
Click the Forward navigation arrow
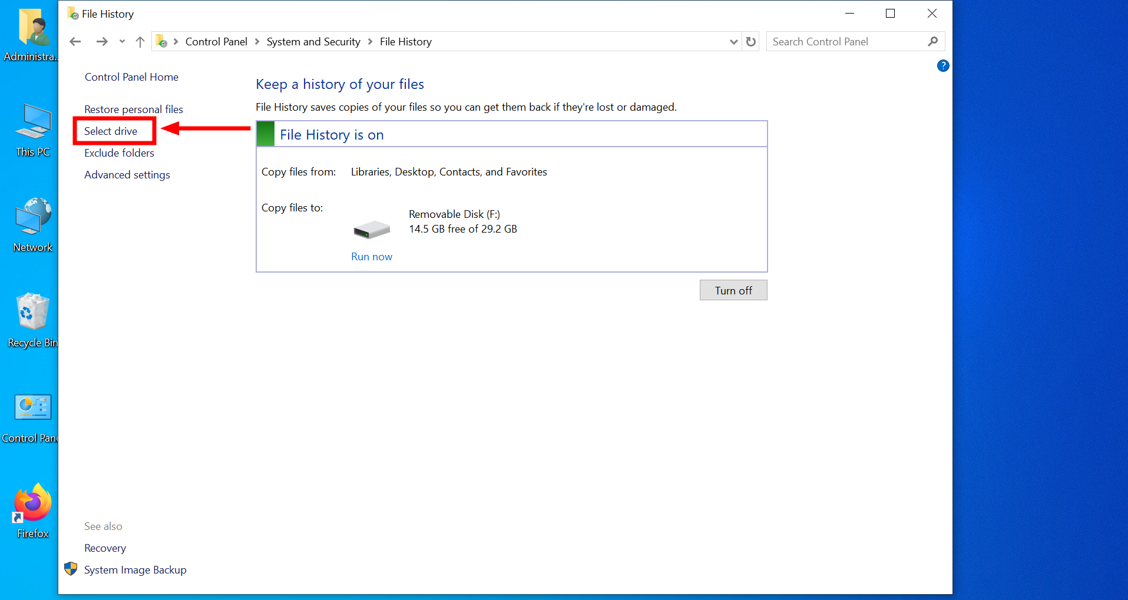point(102,42)
